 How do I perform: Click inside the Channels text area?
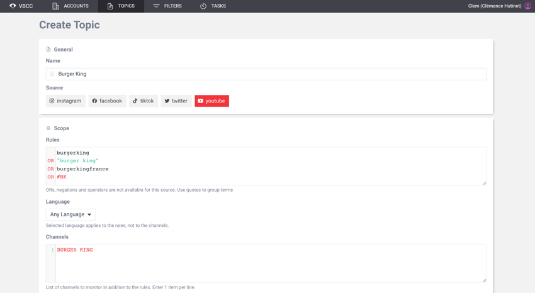click(266, 263)
